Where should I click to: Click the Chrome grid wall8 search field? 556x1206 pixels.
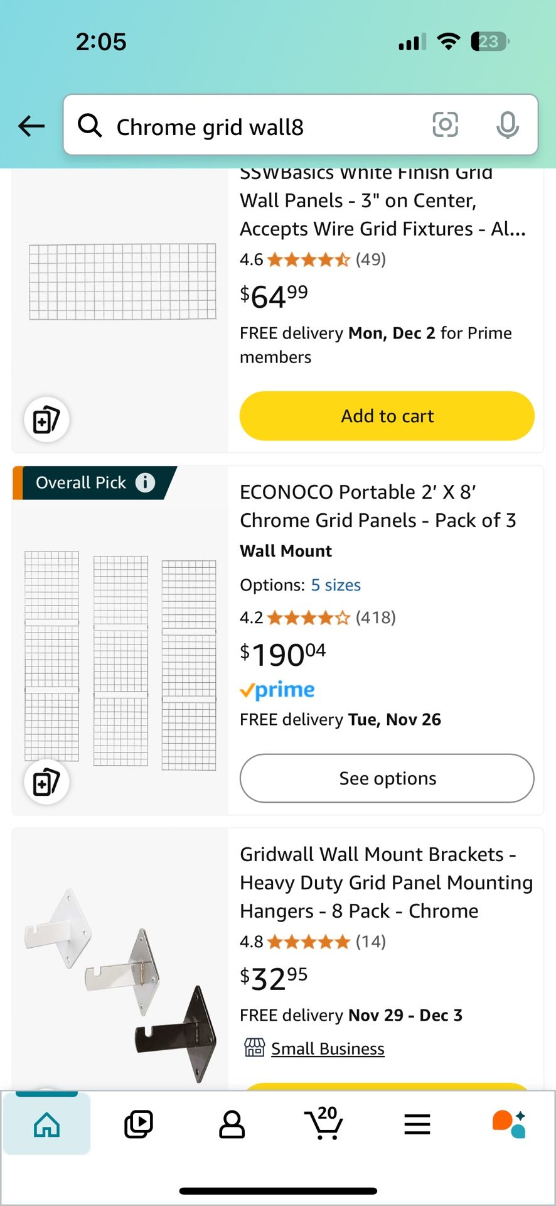click(x=264, y=127)
